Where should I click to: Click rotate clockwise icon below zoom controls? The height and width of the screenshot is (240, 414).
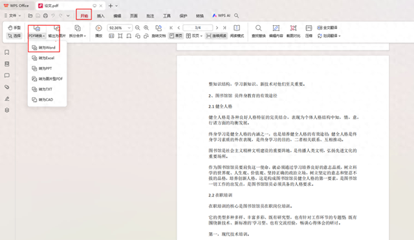click(x=146, y=36)
